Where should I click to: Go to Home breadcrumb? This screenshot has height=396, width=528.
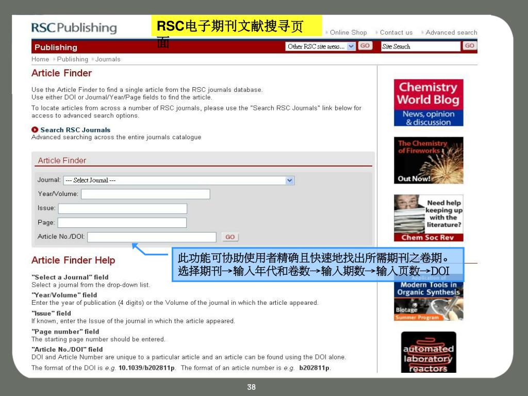pos(40,59)
